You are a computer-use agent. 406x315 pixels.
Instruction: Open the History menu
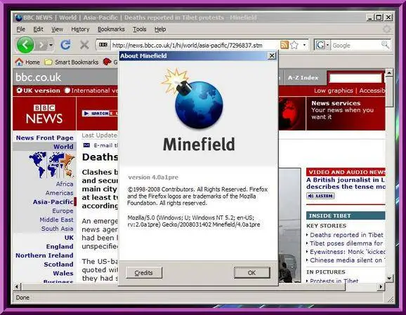pyautogui.click(x=80, y=29)
